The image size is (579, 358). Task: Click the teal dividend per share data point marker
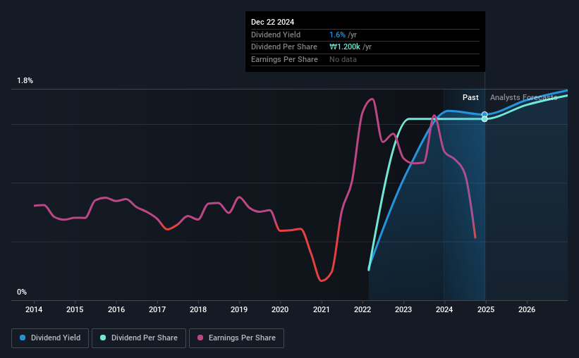[x=484, y=119]
